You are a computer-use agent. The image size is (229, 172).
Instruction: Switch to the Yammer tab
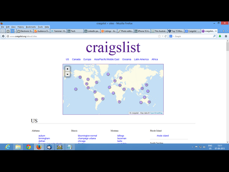coord(58,31)
